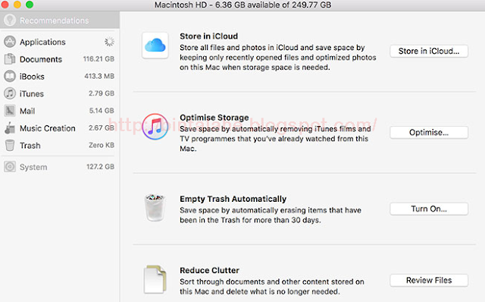This screenshot has width=485, height=302.
Task: Click the green zoom window button
Action: coord(30,5)
